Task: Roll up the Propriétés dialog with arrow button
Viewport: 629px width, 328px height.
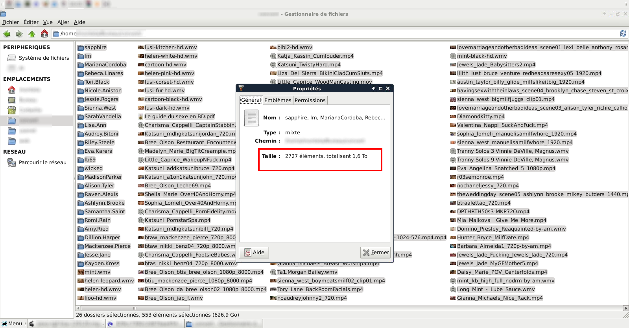Action: (x=374, y=88)
